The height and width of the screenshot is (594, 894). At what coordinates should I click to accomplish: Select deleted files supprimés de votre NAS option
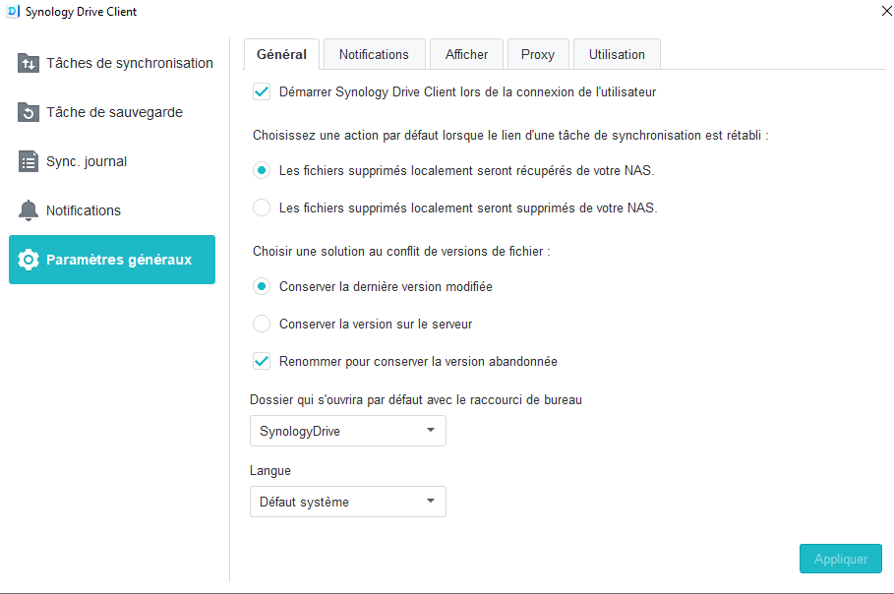point(262,208)
